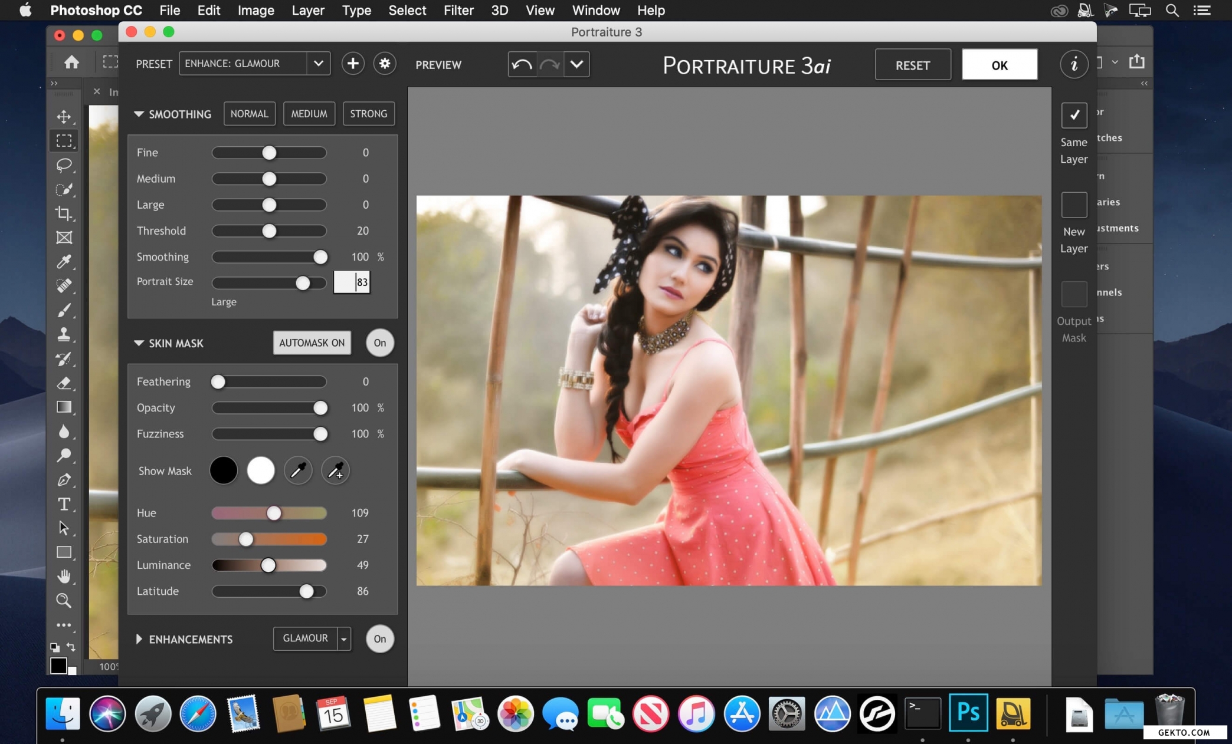The height and width of the screenshot is (744, 1232).
Task: Open Photoshop from the Dock
Action: pyautogui.click(x=968, y=713)
